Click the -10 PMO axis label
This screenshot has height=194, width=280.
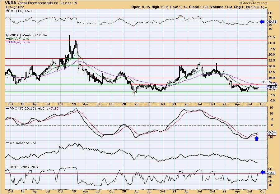point(271,137)
